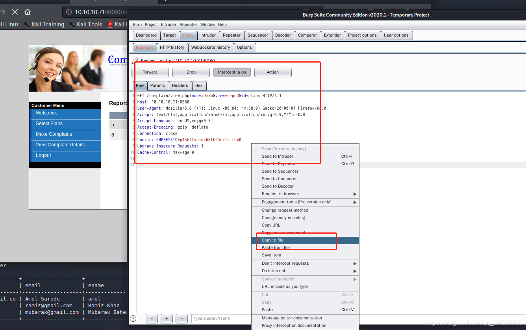Open the User options tab
This screenshot has width=526, height=330.
(x=396, y=35)
